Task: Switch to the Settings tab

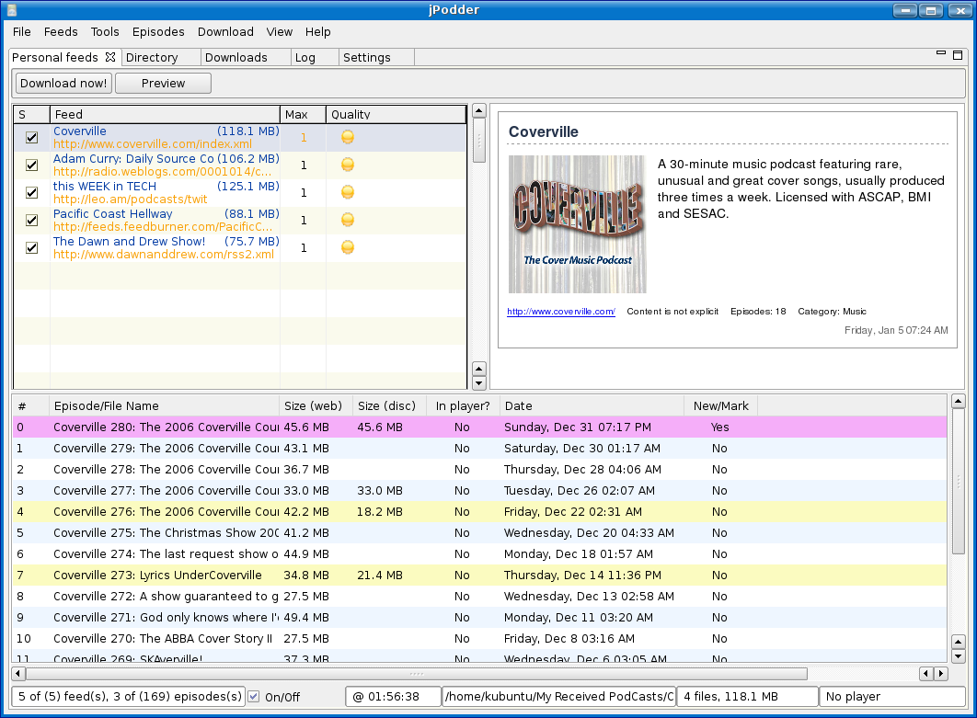Action: (x=376, y=57)
